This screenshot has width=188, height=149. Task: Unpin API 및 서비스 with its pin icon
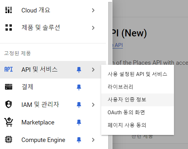tap(79, 70)
